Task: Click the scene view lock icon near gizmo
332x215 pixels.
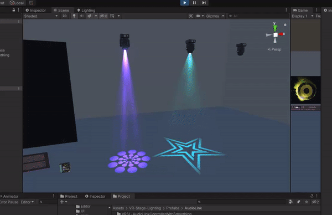Action: (x=285, y=24)
